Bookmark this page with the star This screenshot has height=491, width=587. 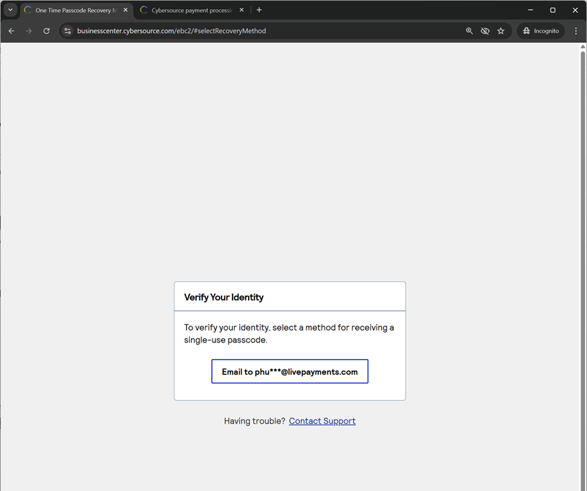[501, 31]
